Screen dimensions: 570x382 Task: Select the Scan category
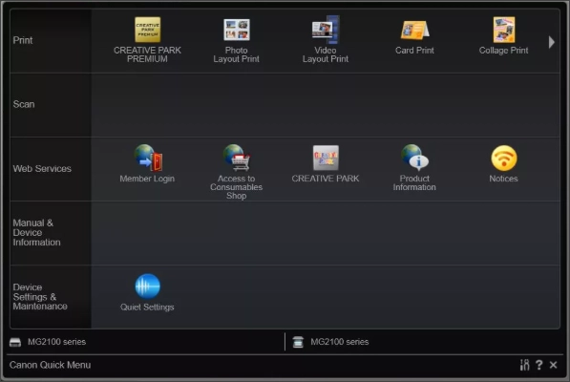coord(51,105)
